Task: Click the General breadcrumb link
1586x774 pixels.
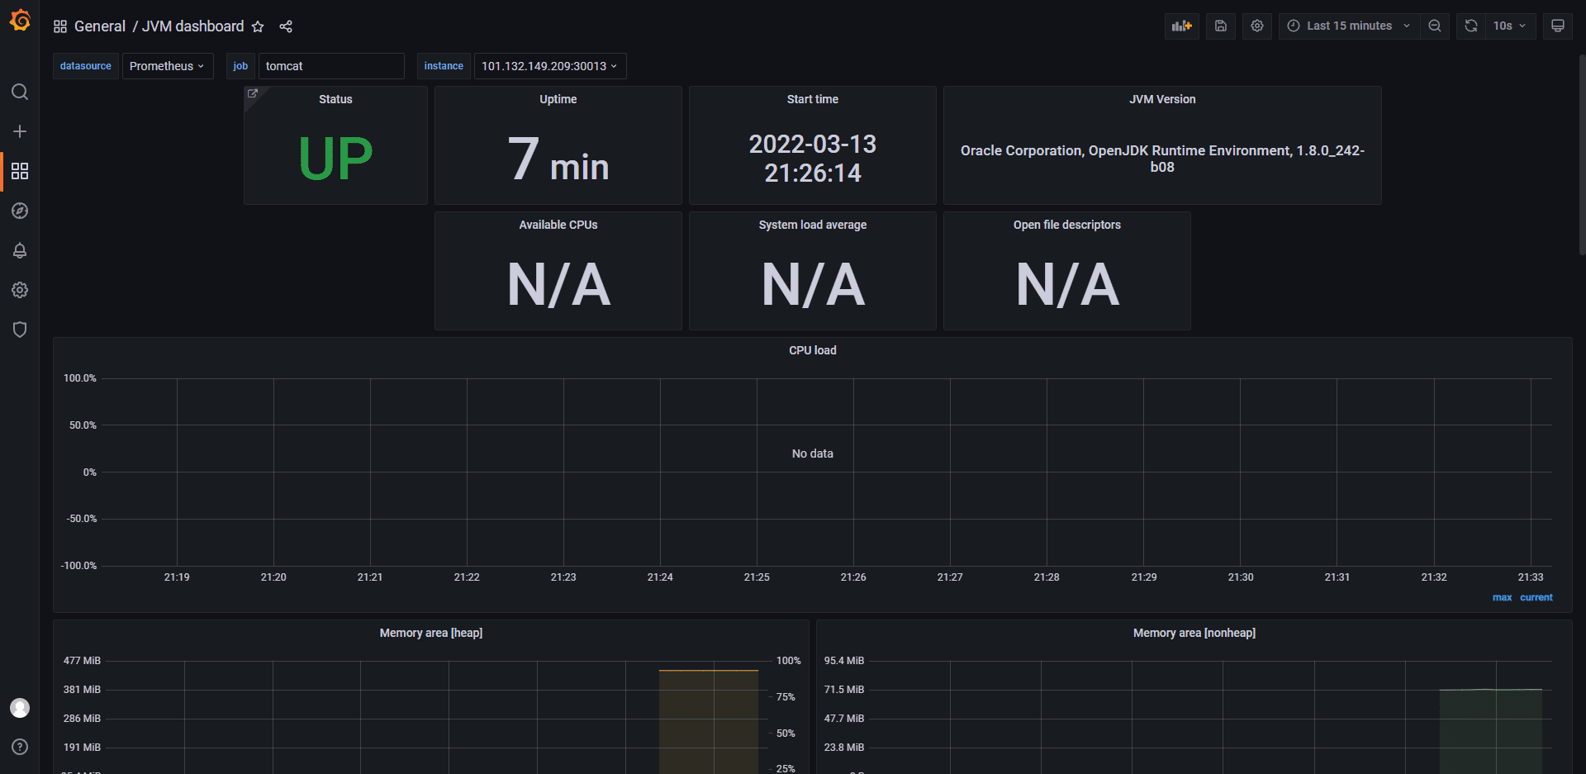Action: (100, 26)
